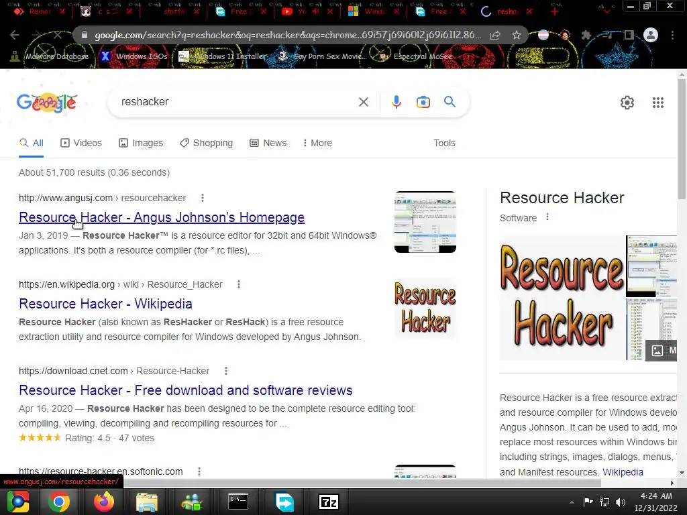
Task: Stop loading the page
Action: [58, 35]
